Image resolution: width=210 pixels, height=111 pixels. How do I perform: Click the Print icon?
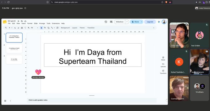pyautogui.click(x=22, y=28)
